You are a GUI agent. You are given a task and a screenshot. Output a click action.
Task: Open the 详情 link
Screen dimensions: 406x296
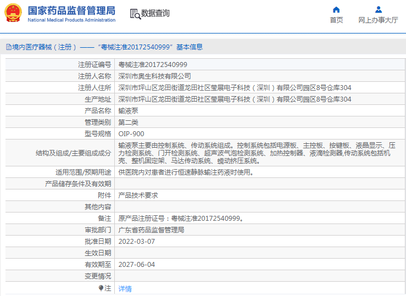pos(125,288)
